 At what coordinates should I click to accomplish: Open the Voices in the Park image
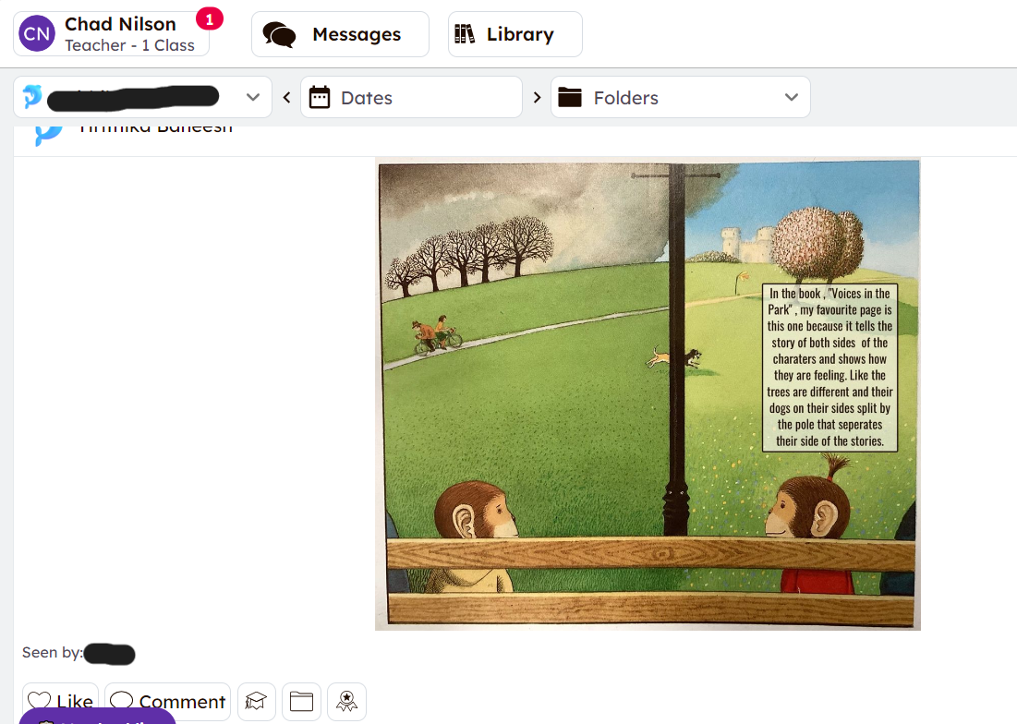point(647,394)
